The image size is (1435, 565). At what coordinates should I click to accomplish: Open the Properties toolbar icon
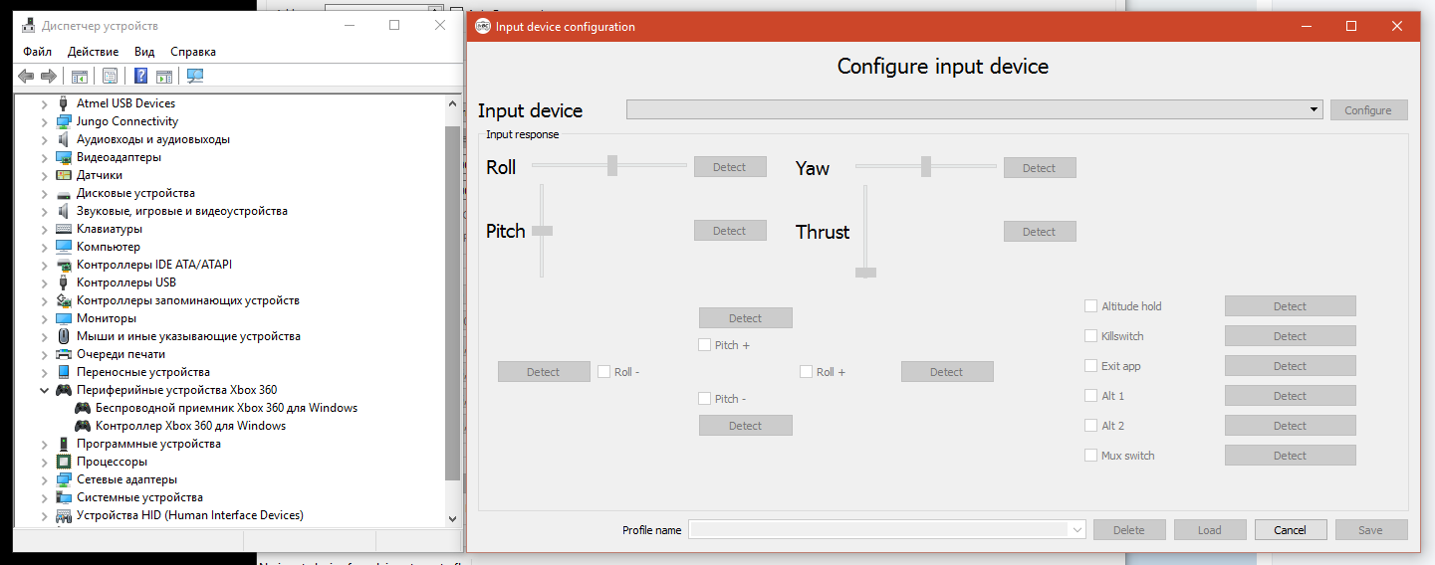(x=111, y=77)
